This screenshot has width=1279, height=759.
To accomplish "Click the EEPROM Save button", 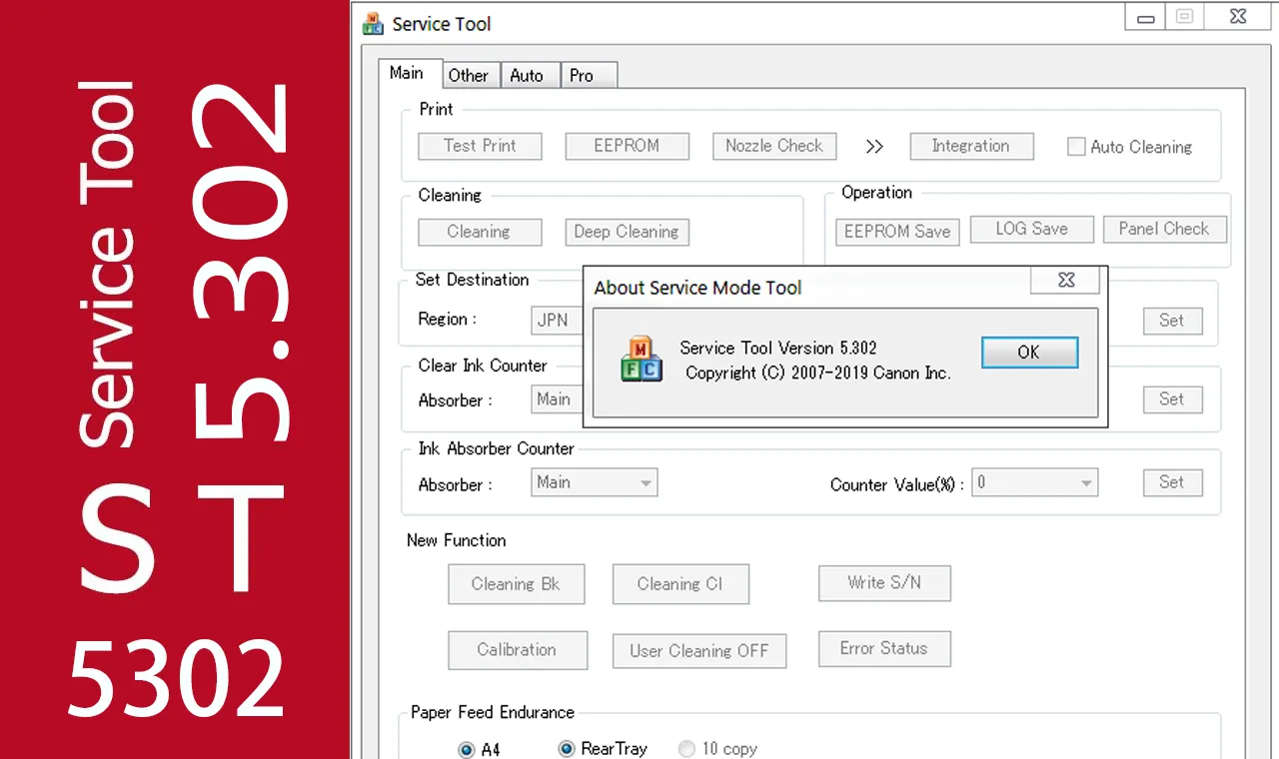I will [897, 232].
